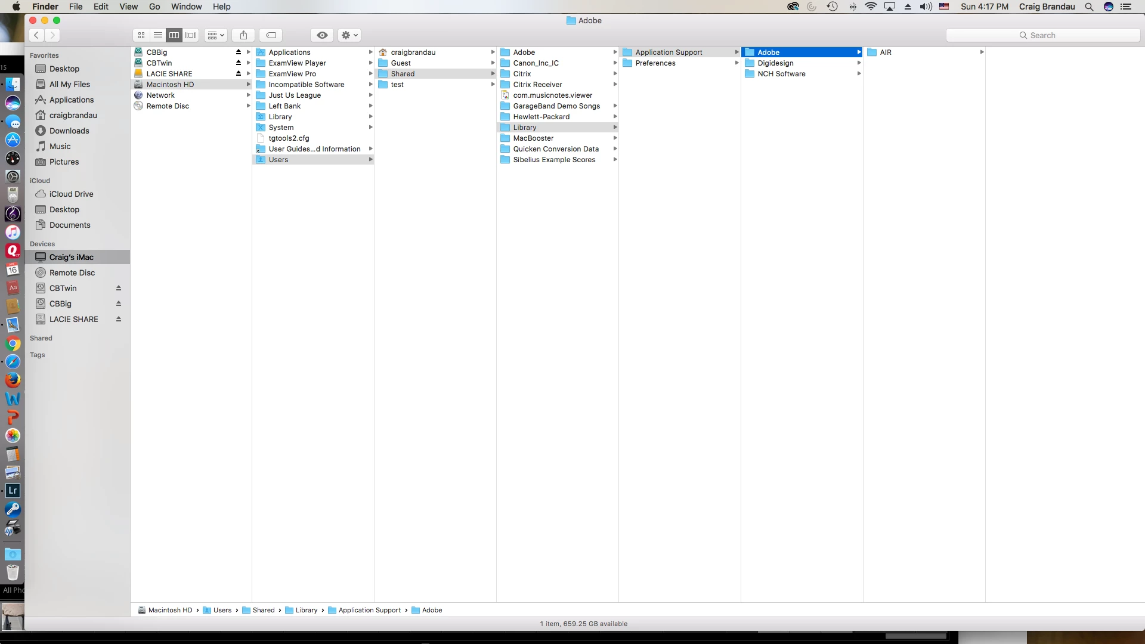Click the Edit Tags toolbar button
This screenshot has width=1145, height=644.
[x=271, y=35]
